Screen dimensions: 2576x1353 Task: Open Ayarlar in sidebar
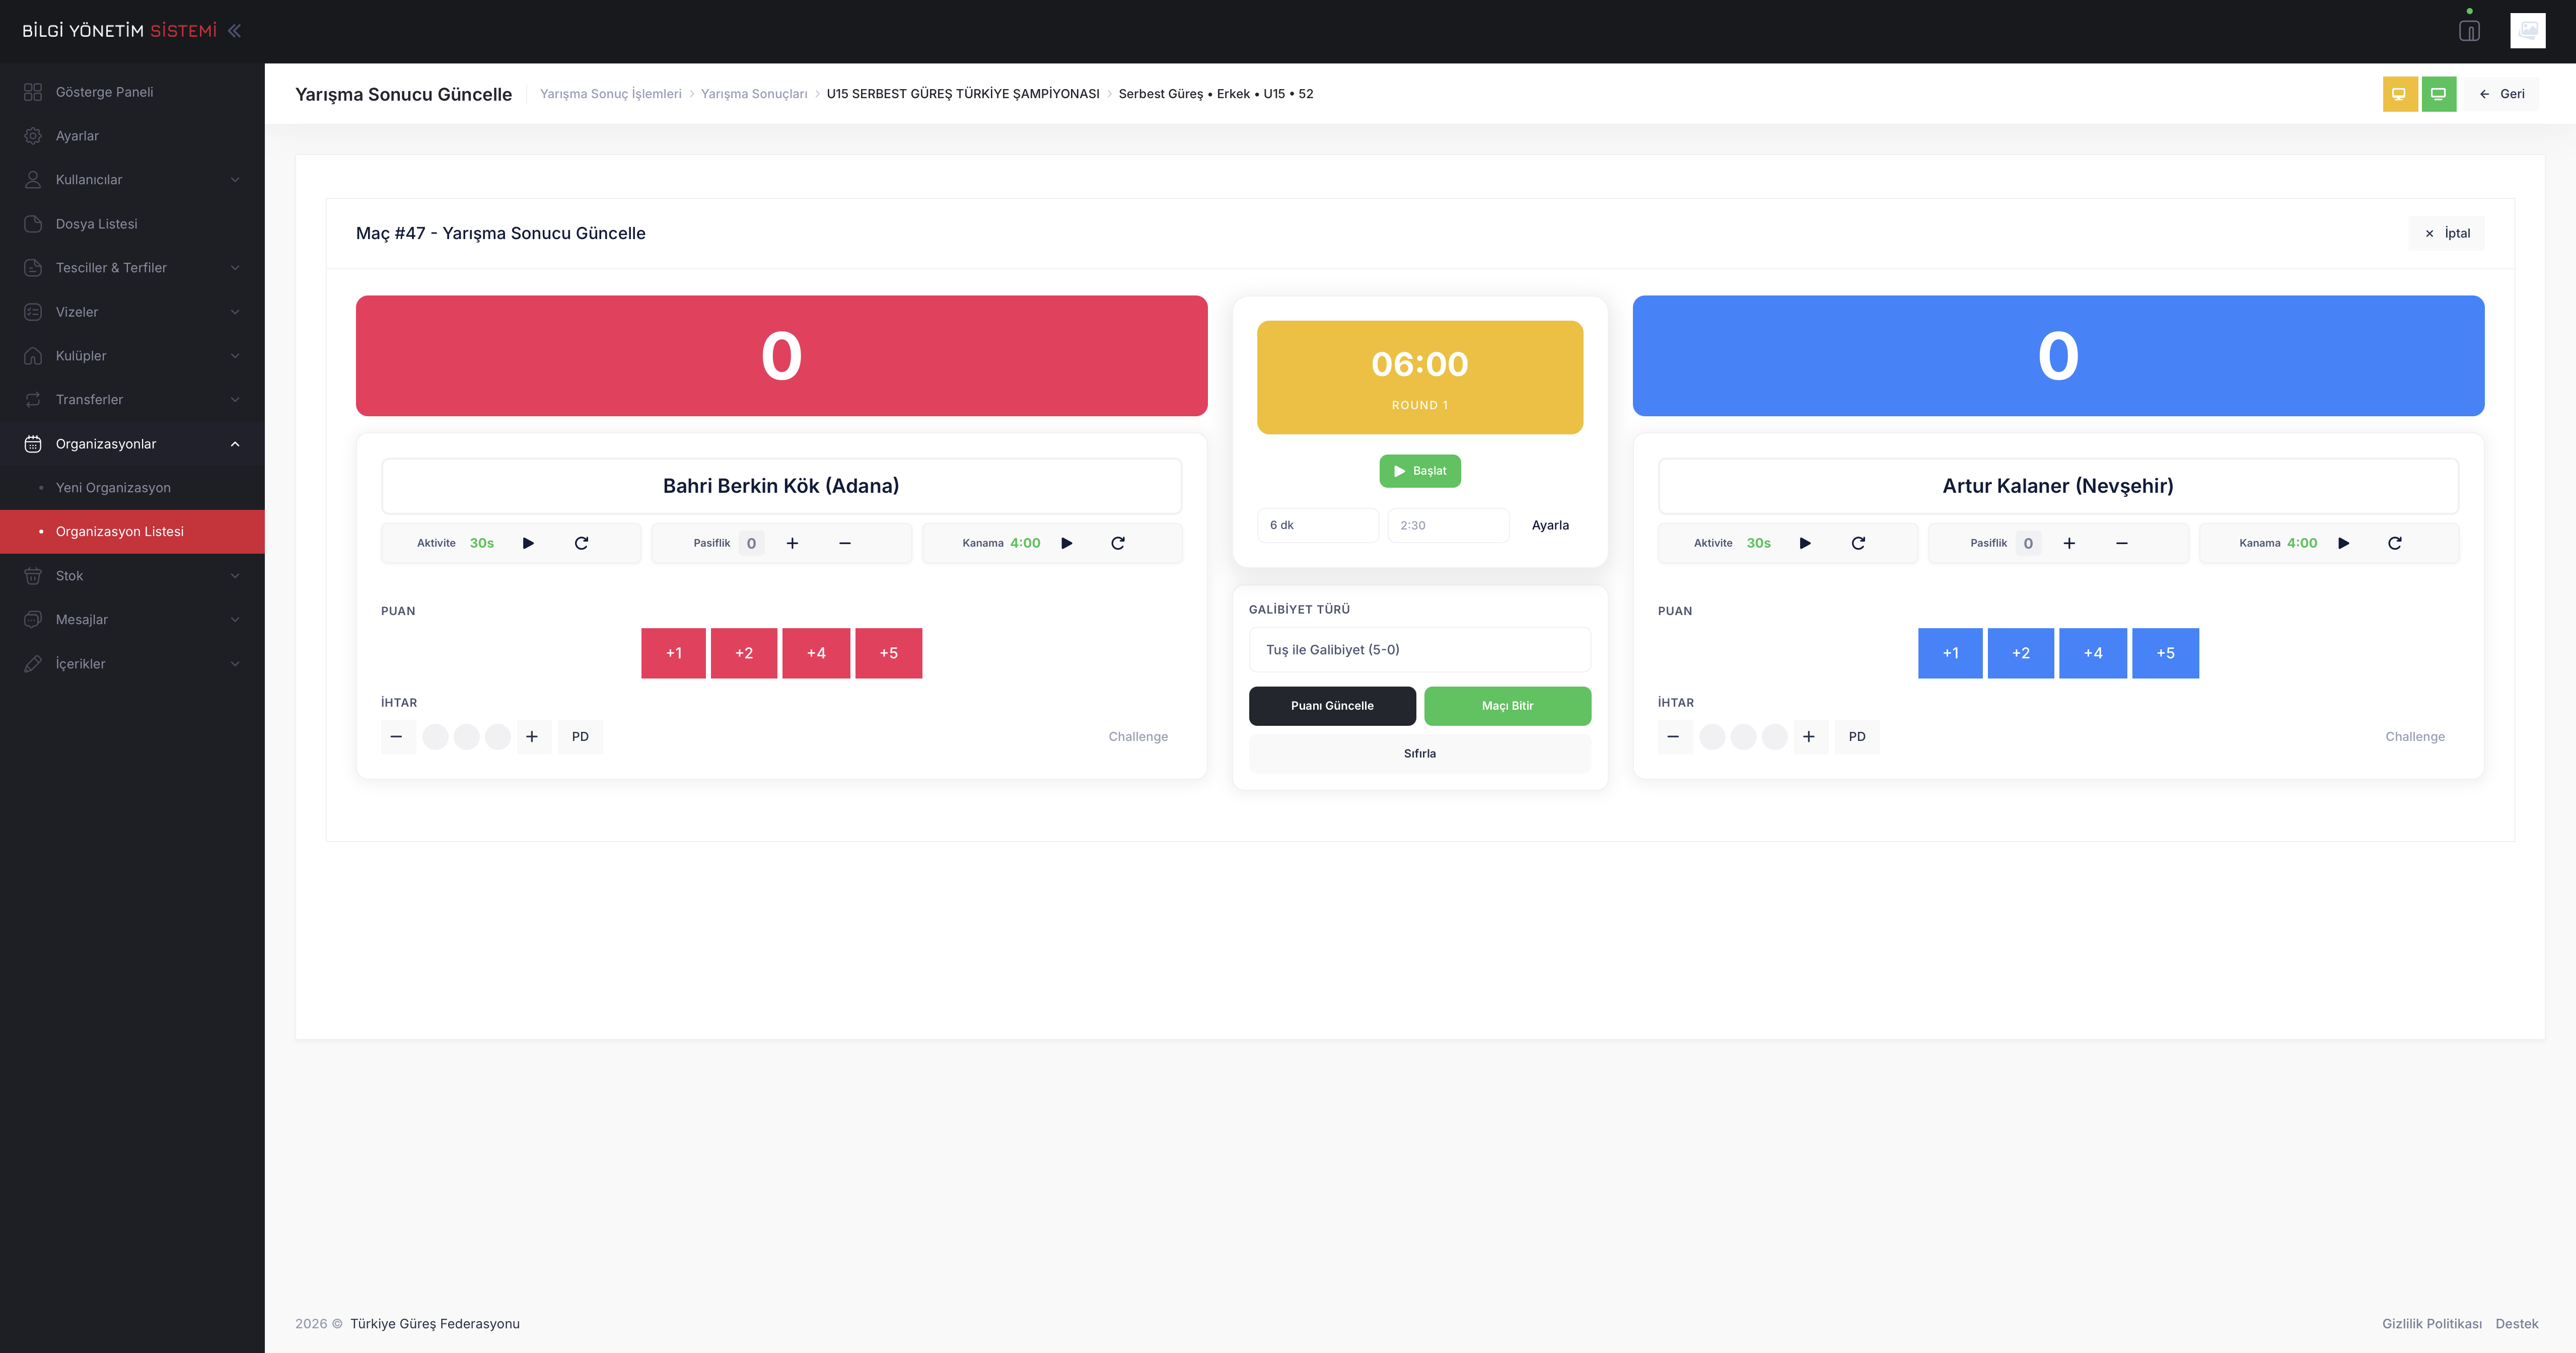(x=132, y=136)
